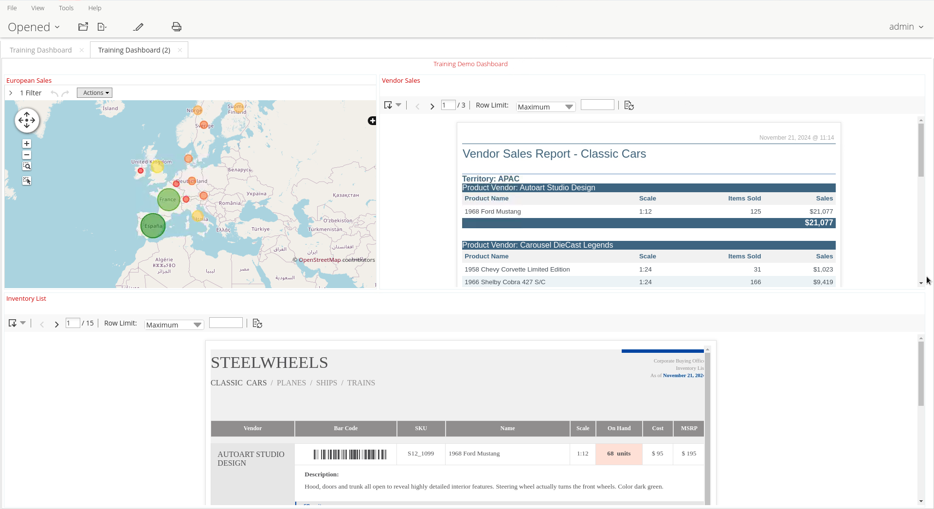
Task: Click the map selection tool icon
Action: [27, 181]
